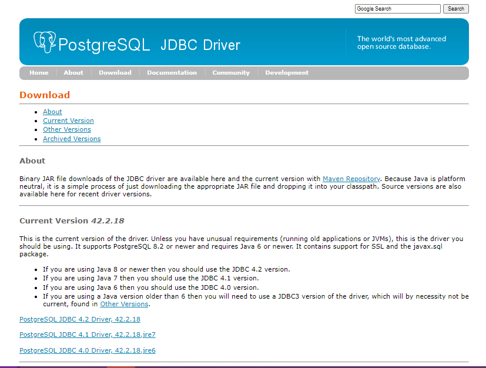Download the JDBC 4.2 Driver 42.2.18

[x=79, y=319]
